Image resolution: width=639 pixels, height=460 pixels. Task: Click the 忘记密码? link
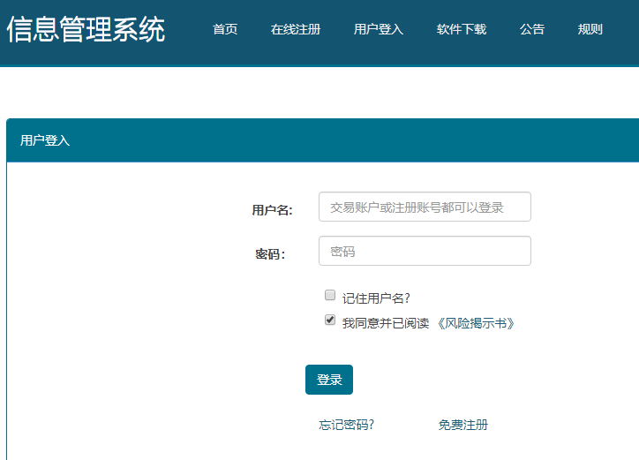coord(346,425)
